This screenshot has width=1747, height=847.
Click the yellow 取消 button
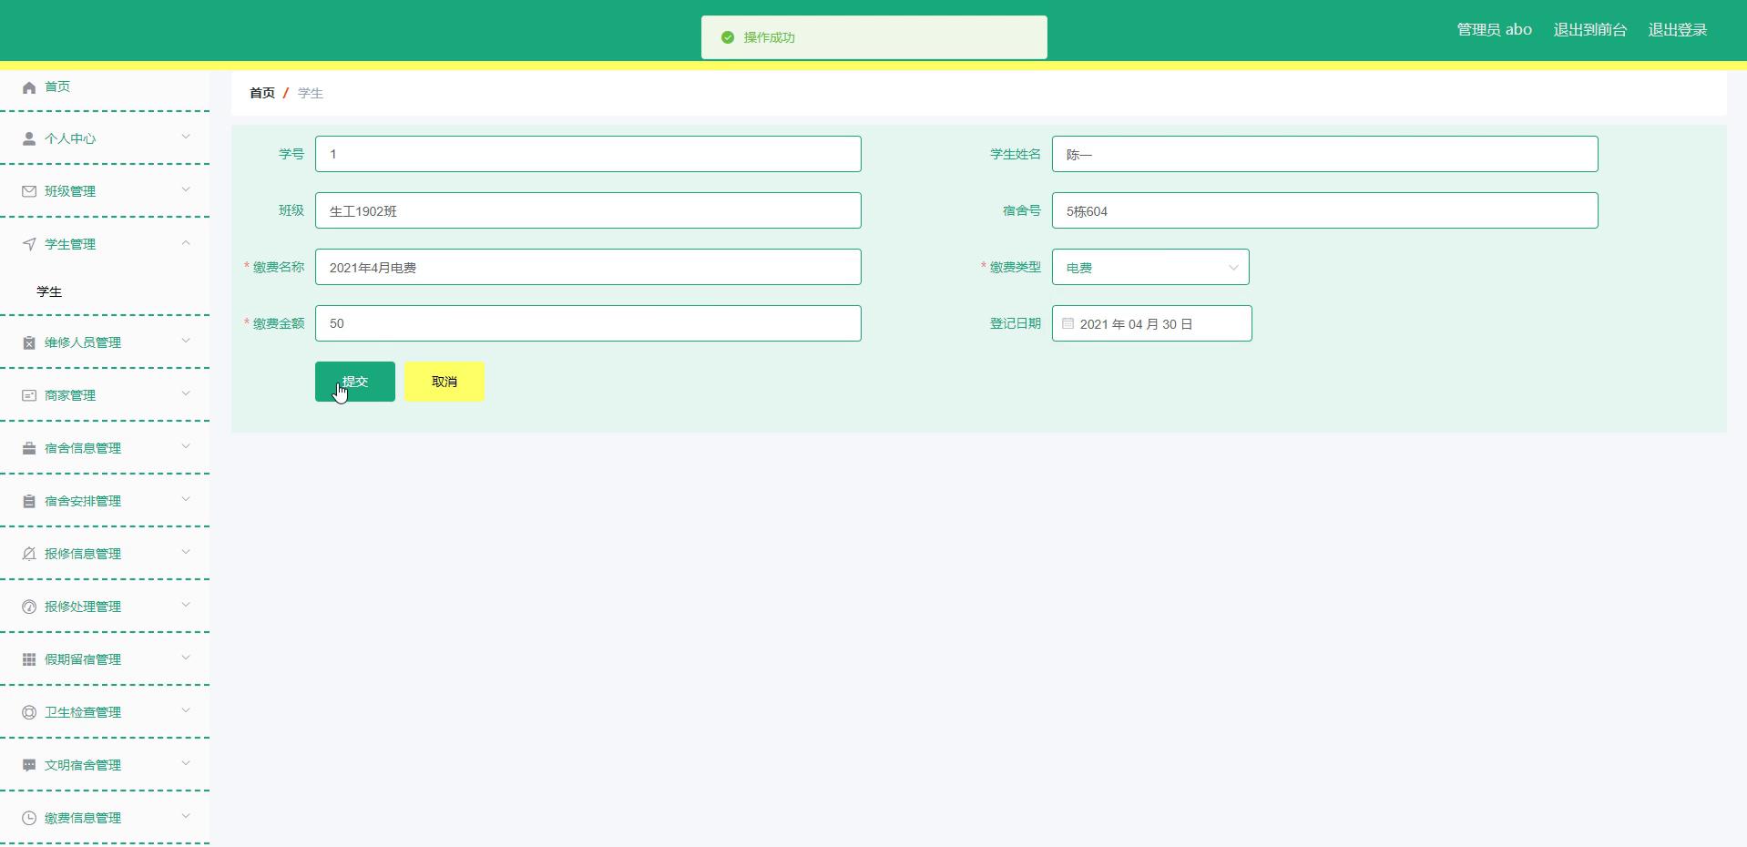click(444, 382)
